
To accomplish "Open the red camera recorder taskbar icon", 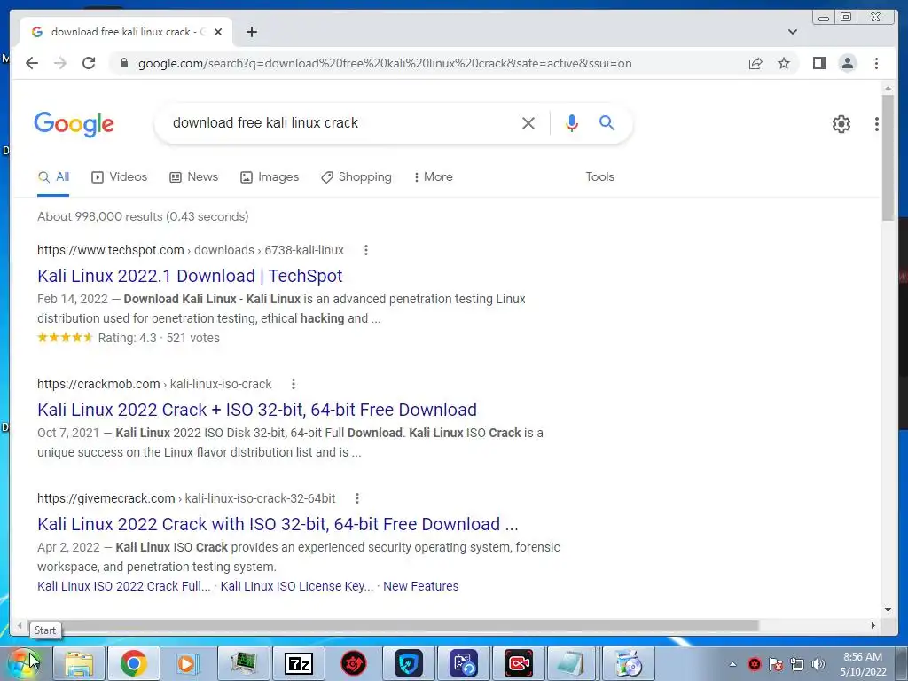I will (518, 663).
